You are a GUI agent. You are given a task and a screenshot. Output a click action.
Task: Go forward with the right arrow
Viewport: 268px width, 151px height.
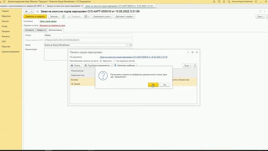click(31, 11)
